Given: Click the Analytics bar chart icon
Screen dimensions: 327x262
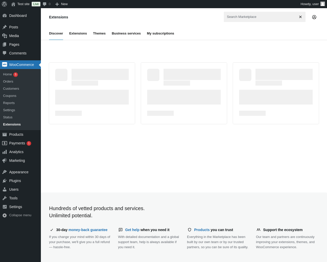Looking at the screenshot, I should pyautogui.click(x=5, y=152).
